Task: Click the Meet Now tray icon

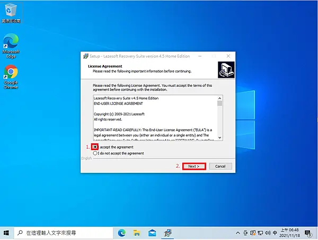Action: (245, 233)
